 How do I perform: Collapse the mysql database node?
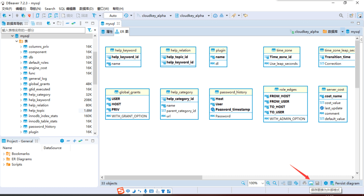coord(12,36)
